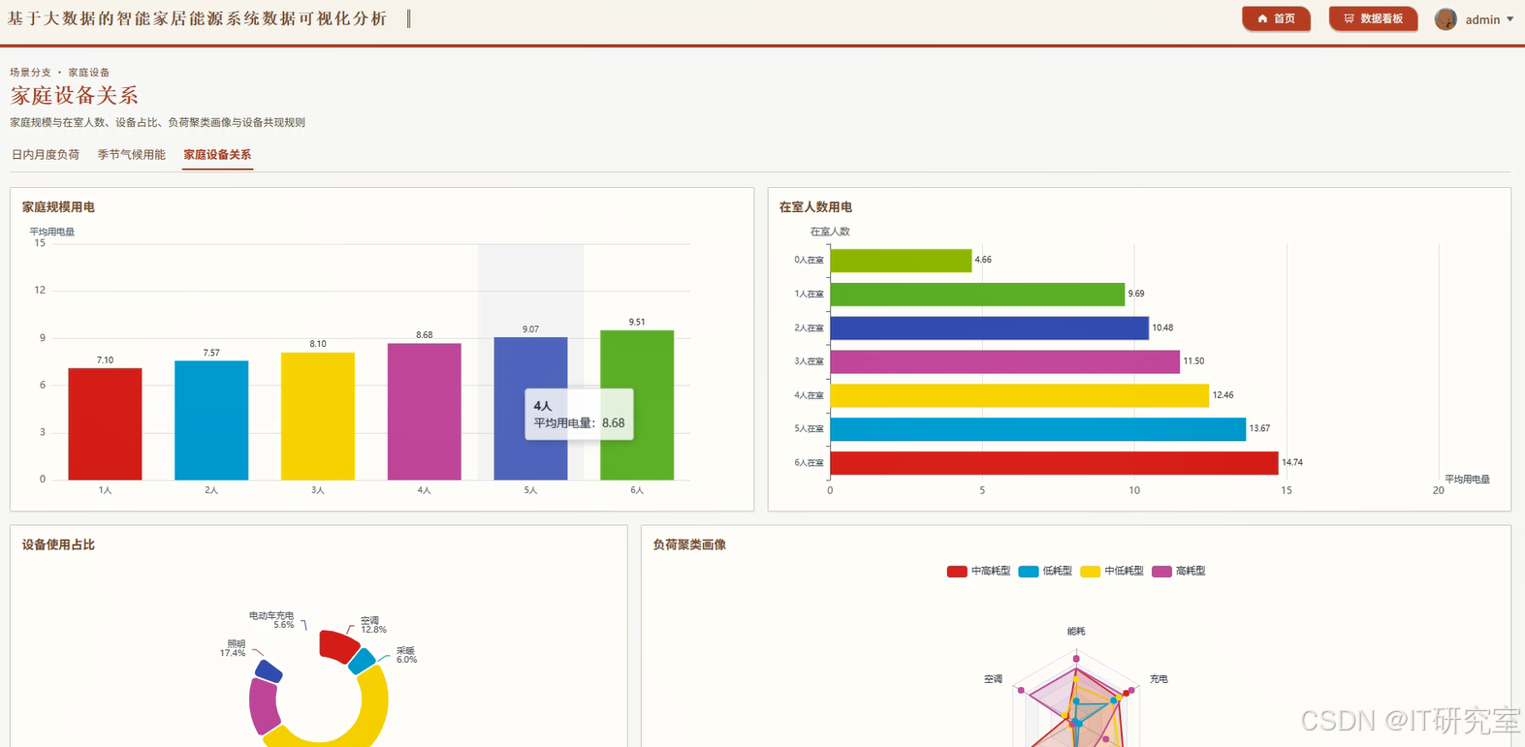1525x747 pixels.
Task: Click the 空调 12.8% donut label
Action: pyautogui.click(x=373, y=625)
